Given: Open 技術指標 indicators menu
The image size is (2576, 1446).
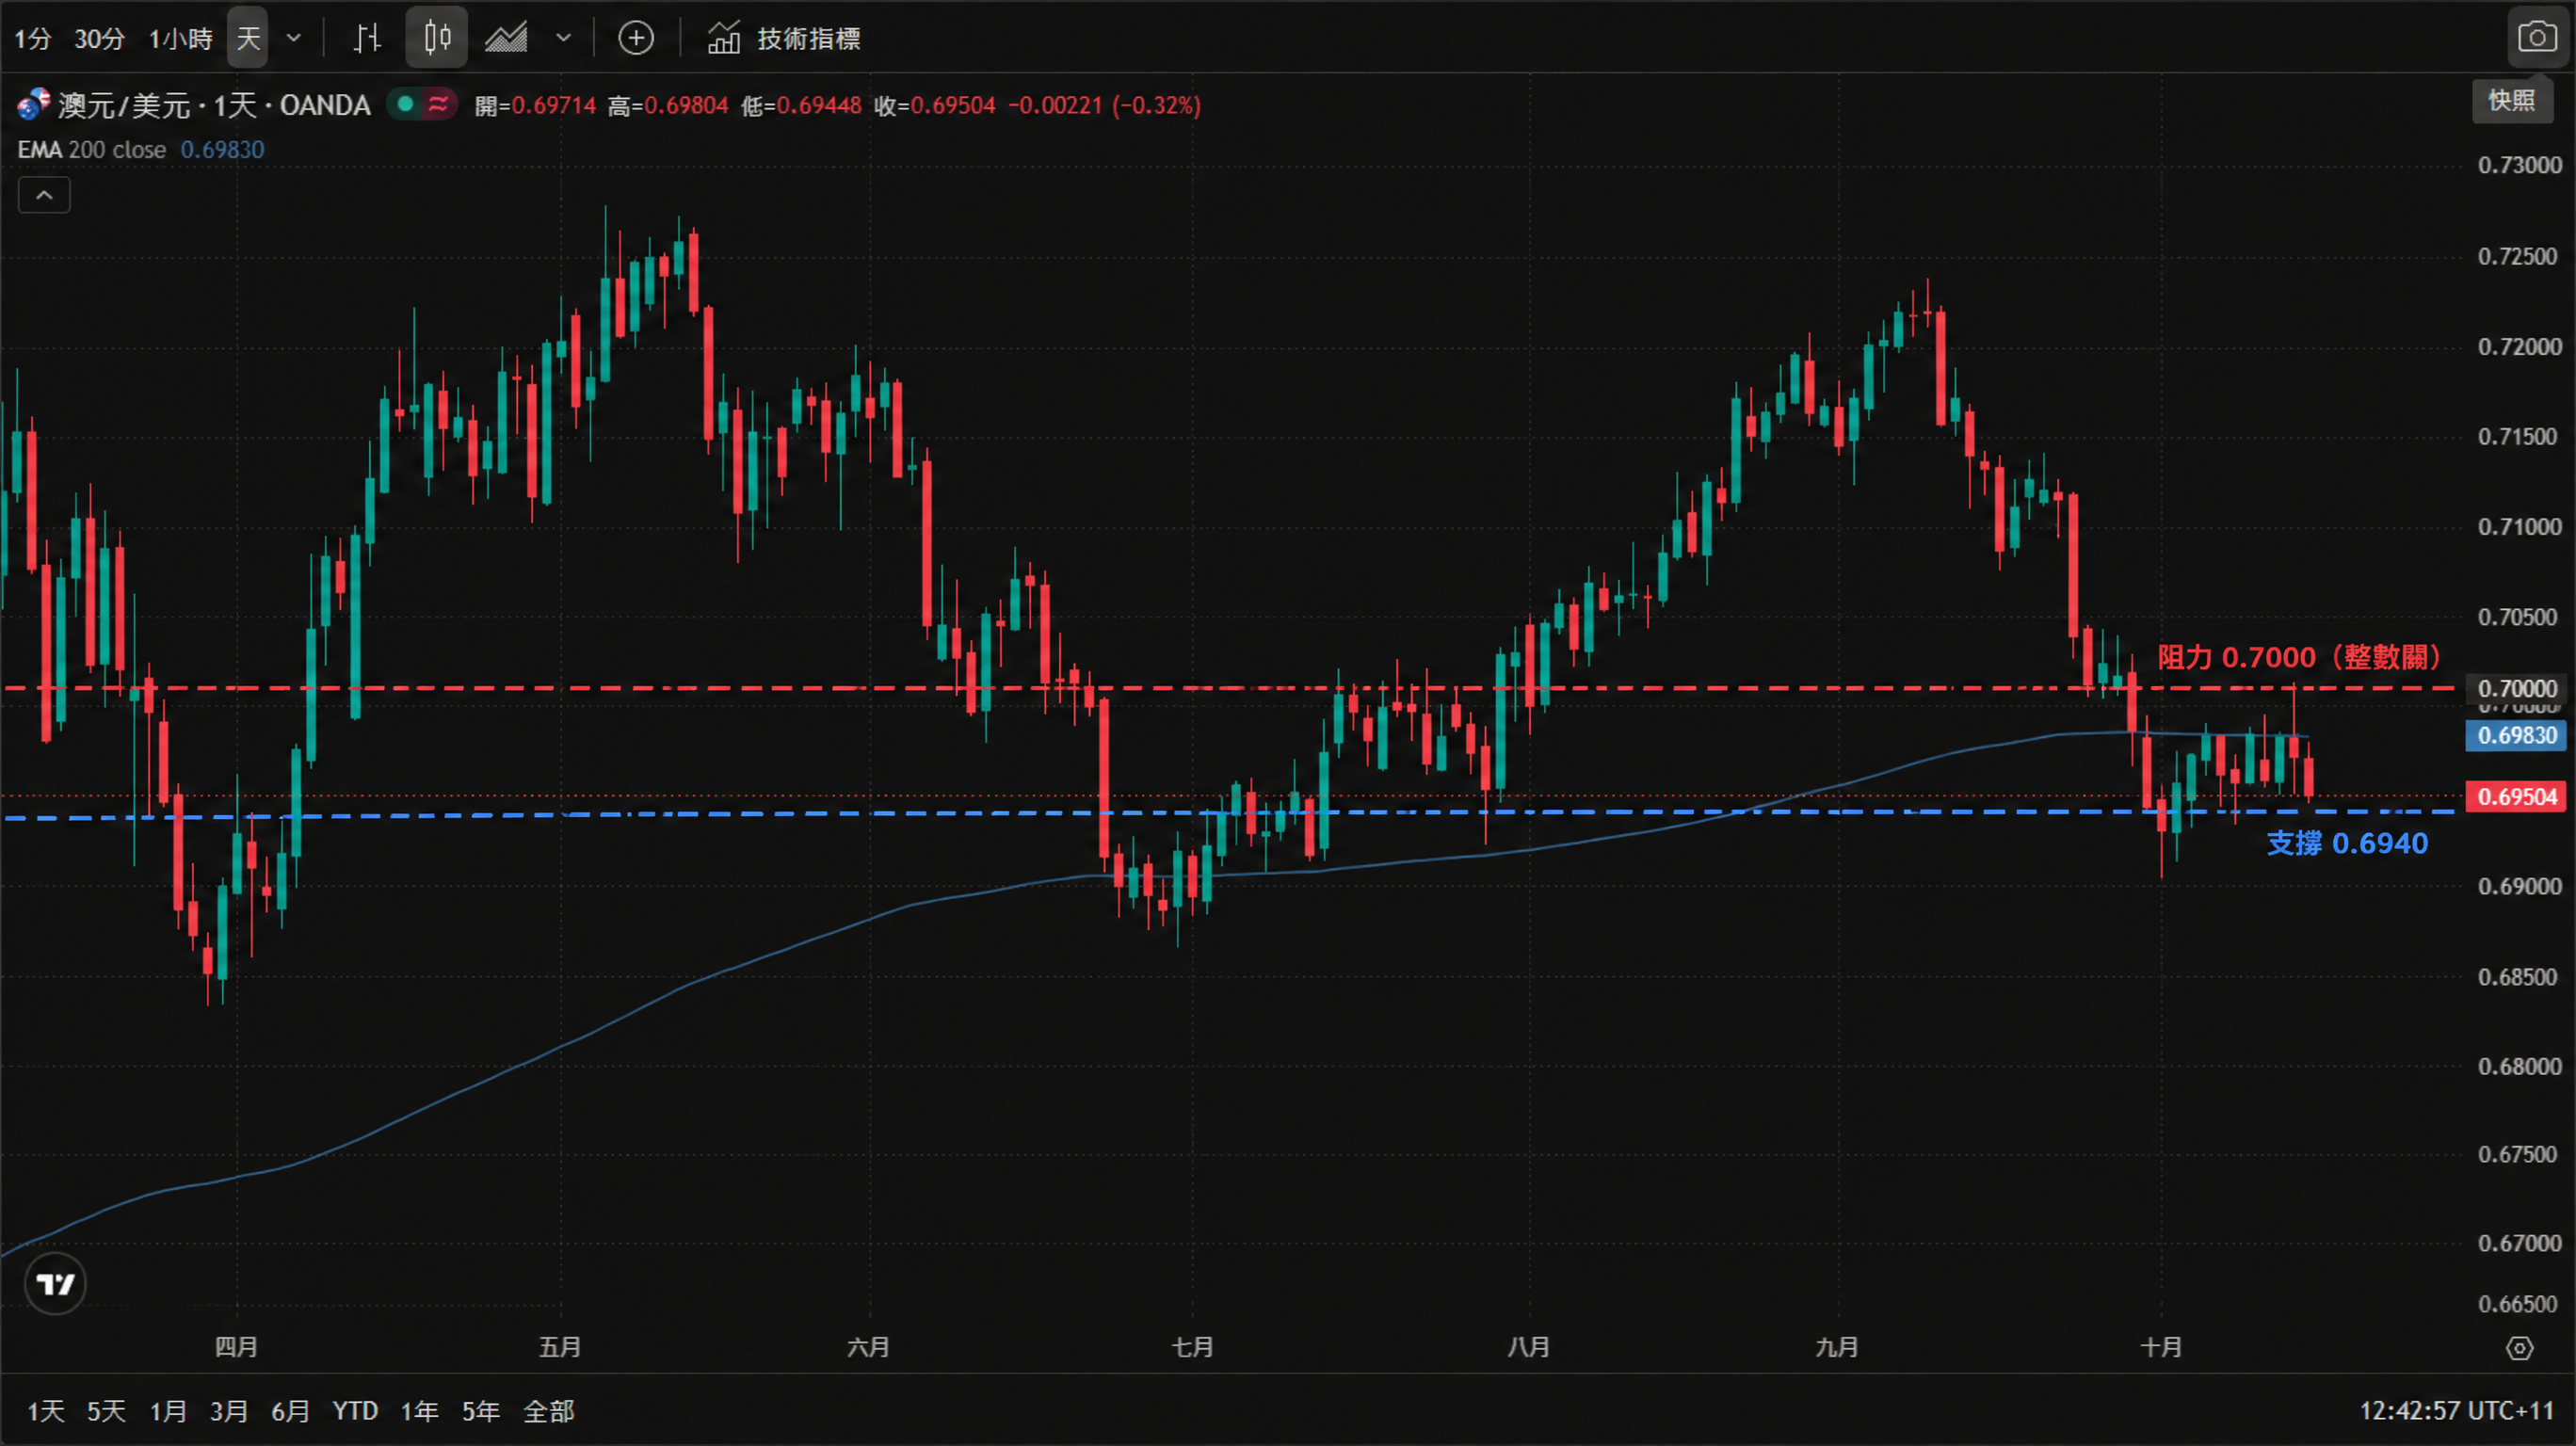Looking at the screenshot, I should click(784, 38).
